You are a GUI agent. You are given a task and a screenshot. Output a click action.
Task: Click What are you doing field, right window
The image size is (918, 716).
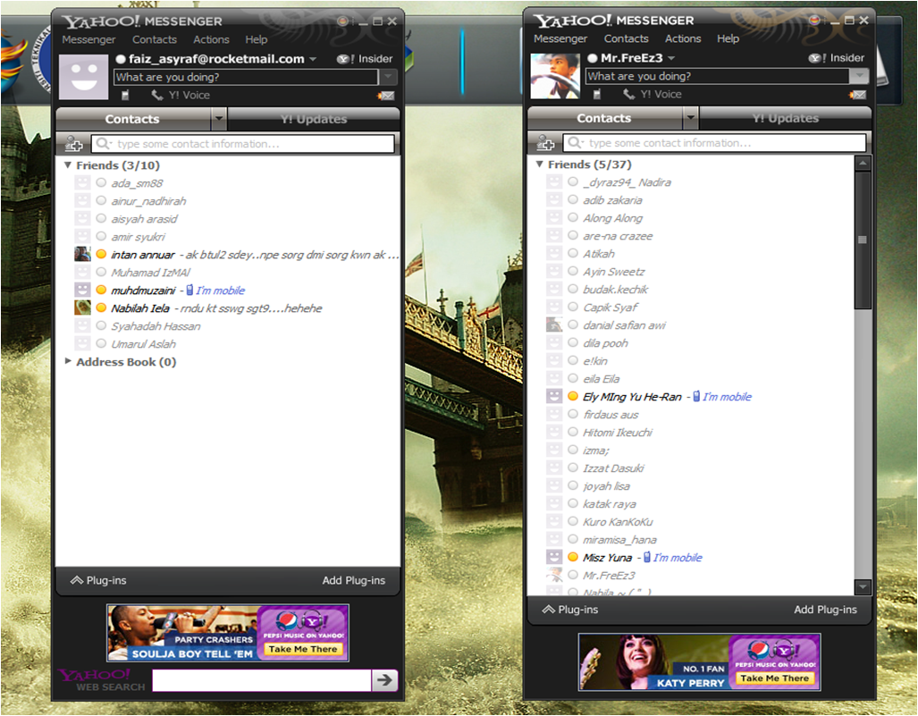click(x=717, y=76)
